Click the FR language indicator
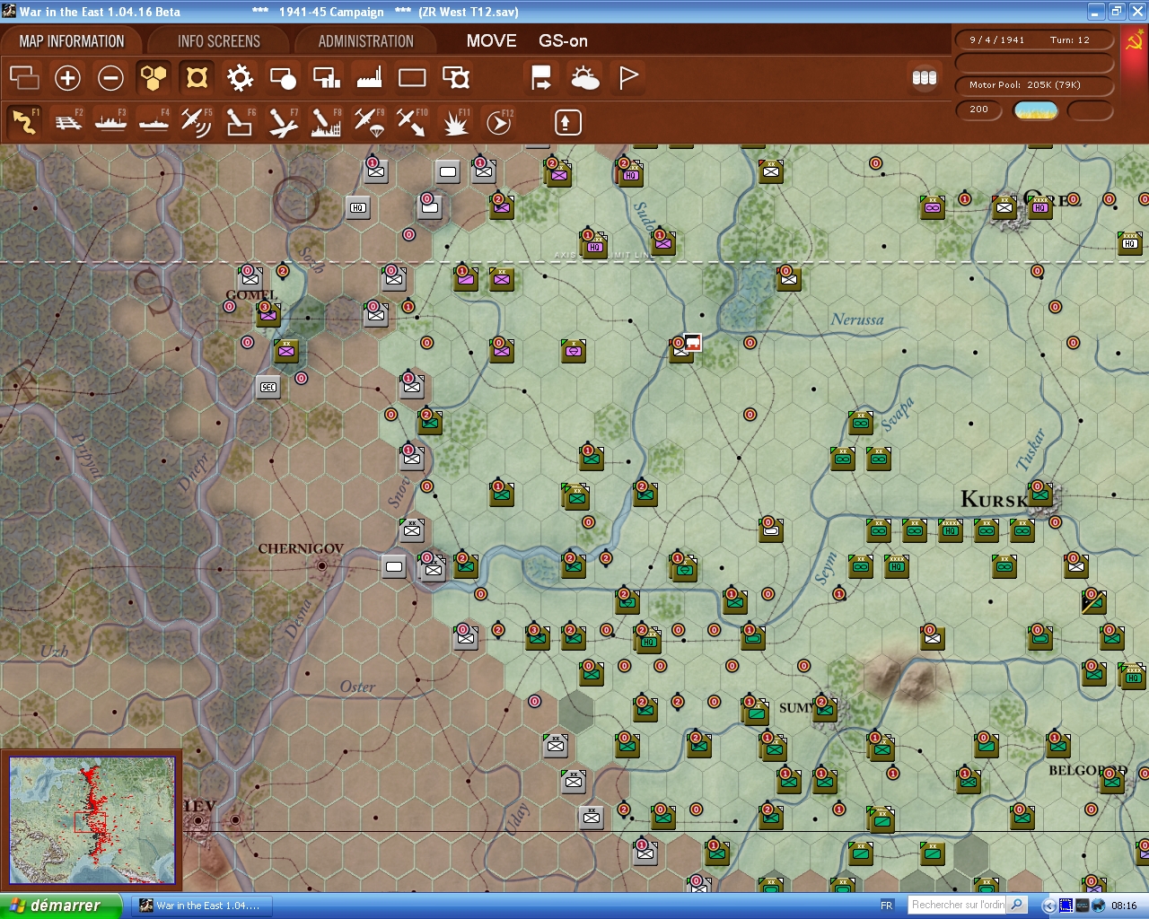 [x=887, y=906]
